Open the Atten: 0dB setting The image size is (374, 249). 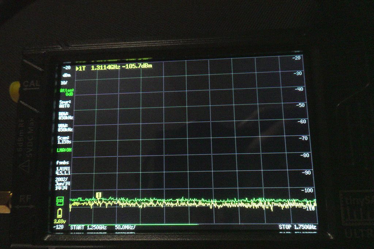(x=67, y=92)
